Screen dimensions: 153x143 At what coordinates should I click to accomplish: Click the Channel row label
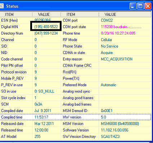click(8, 40)
